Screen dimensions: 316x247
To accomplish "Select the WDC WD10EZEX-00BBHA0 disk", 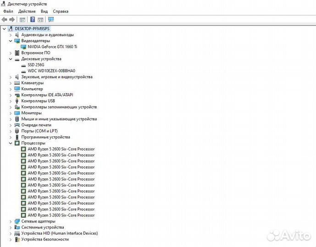I will tap(51, 71).
